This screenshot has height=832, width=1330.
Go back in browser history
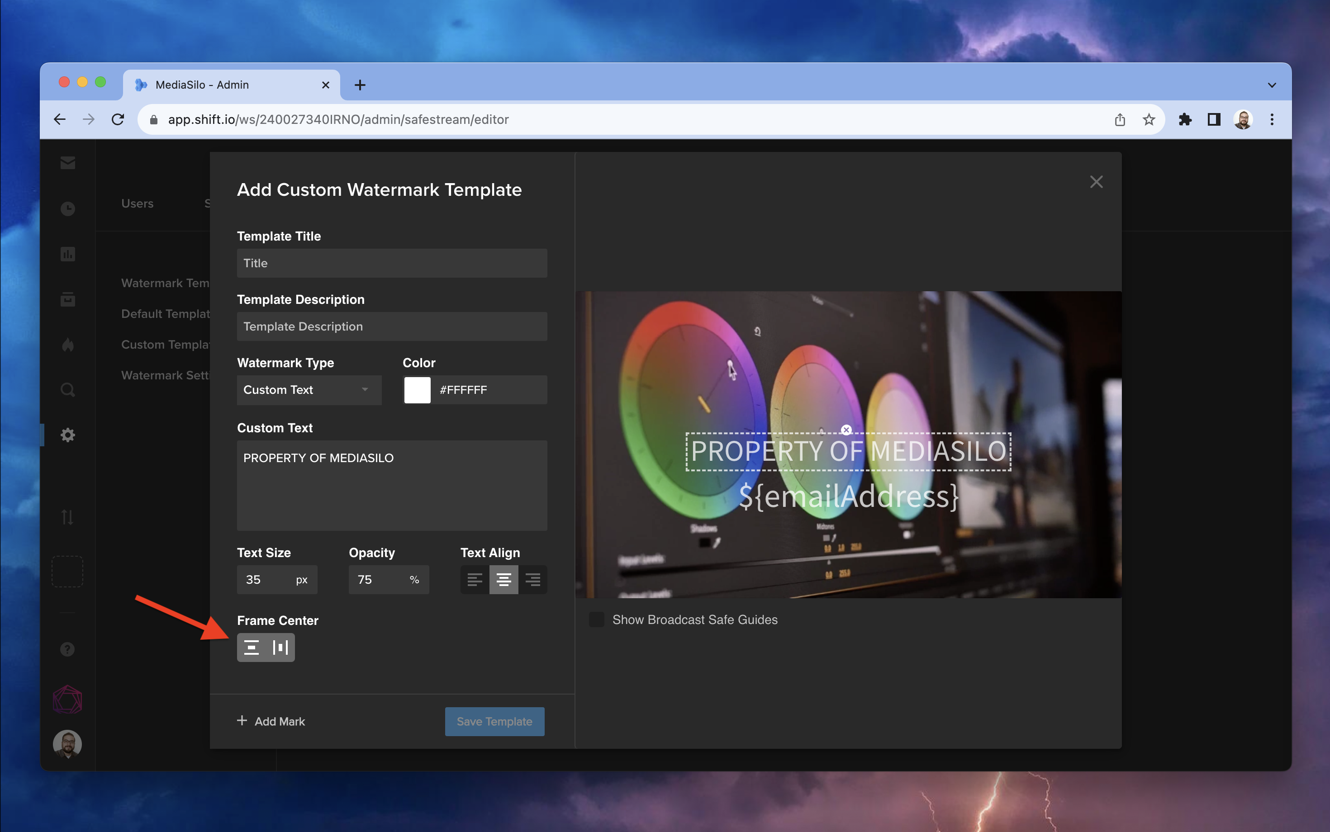pyautogui.click(x=60, y=119)
